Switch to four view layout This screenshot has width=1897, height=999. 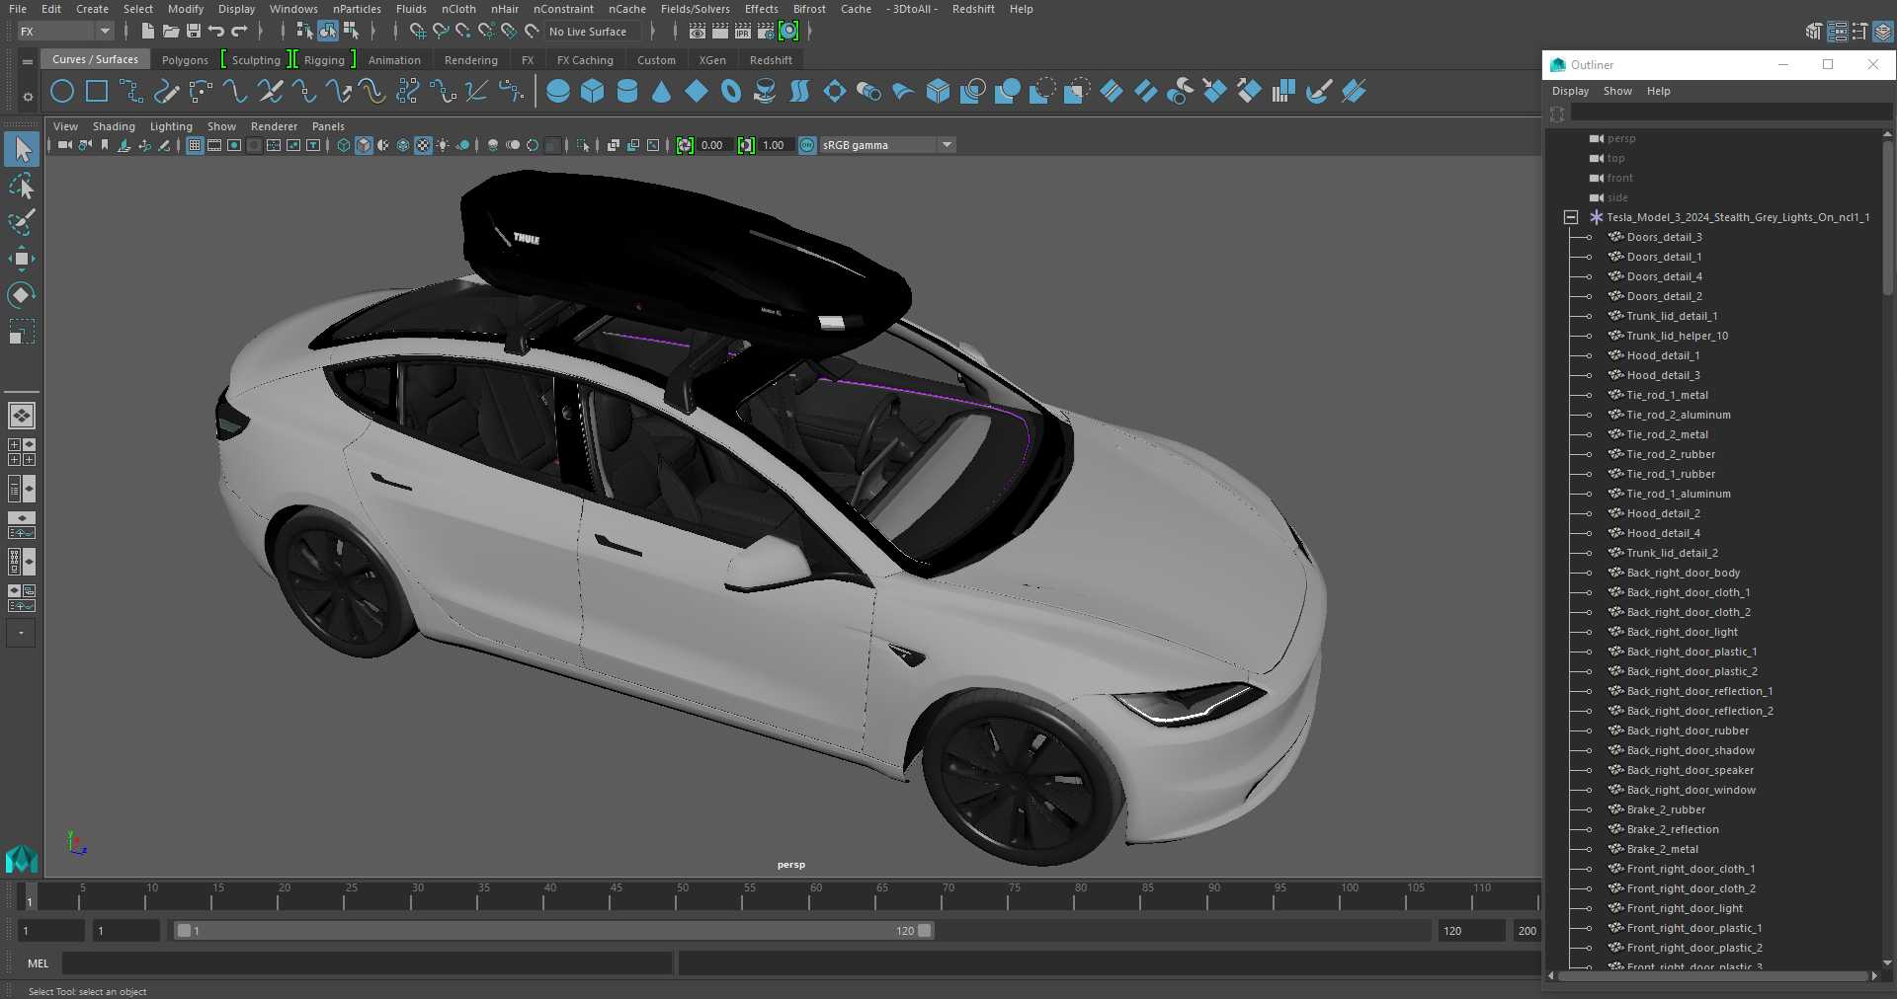click(22, 452)
